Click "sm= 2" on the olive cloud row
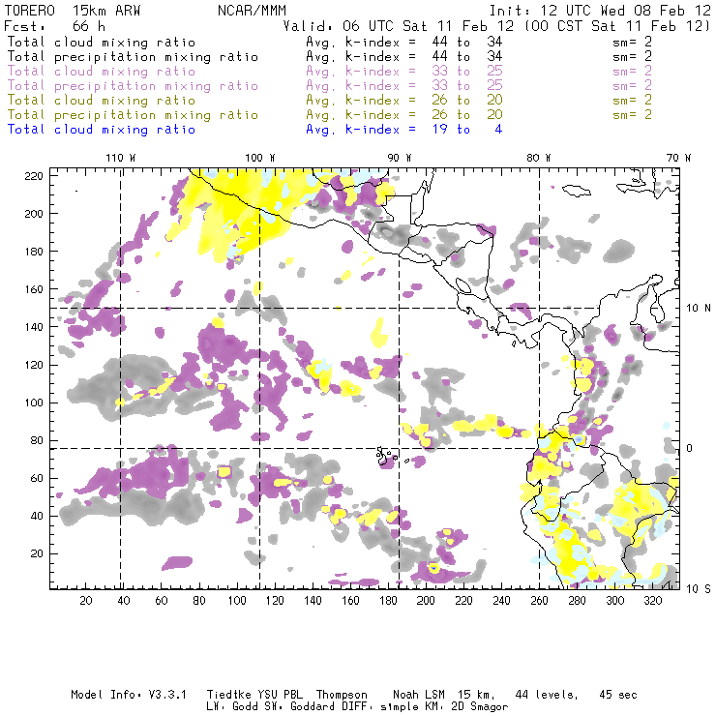Image resolution: width=716 pixels, height=716 pixels. click(x=632, y=101)
